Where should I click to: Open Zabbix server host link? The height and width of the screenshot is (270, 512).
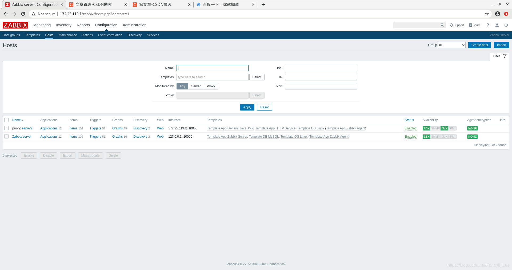click(x=22, y=137)
